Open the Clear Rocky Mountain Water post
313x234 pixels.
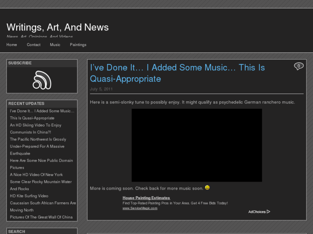click(41, 182)
